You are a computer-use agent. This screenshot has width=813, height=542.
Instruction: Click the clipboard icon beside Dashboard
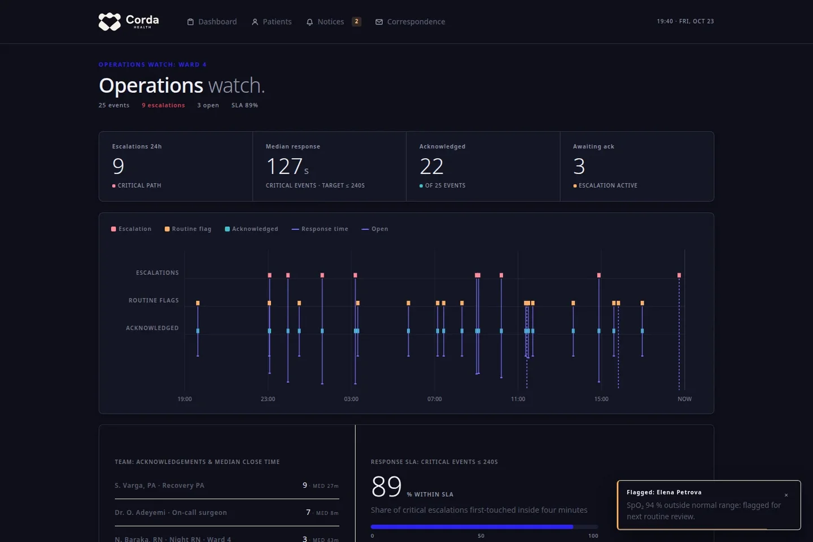pyautogui.click(x=190, y=22)
